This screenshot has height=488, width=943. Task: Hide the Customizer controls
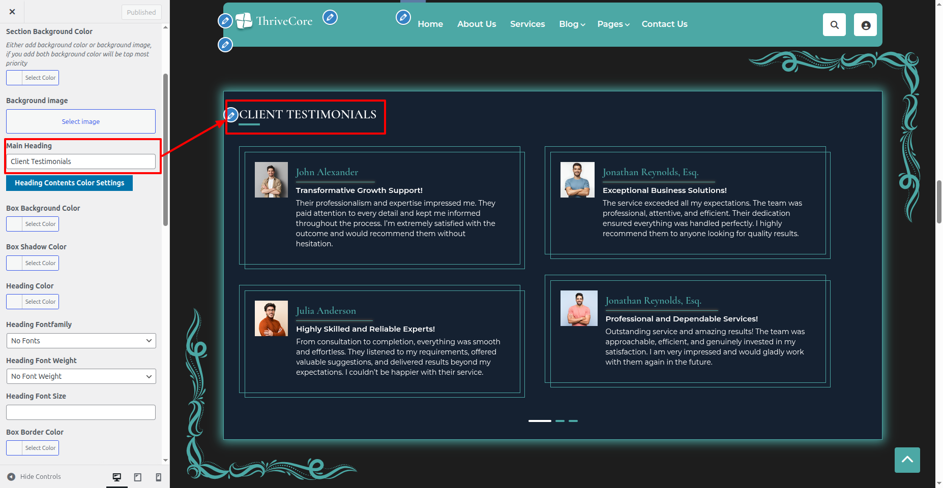(34, 477)
